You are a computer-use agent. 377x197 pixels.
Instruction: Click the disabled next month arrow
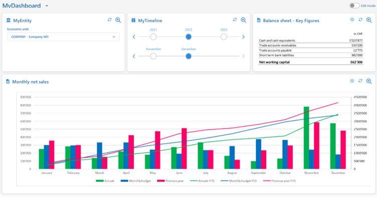point(243,56)
